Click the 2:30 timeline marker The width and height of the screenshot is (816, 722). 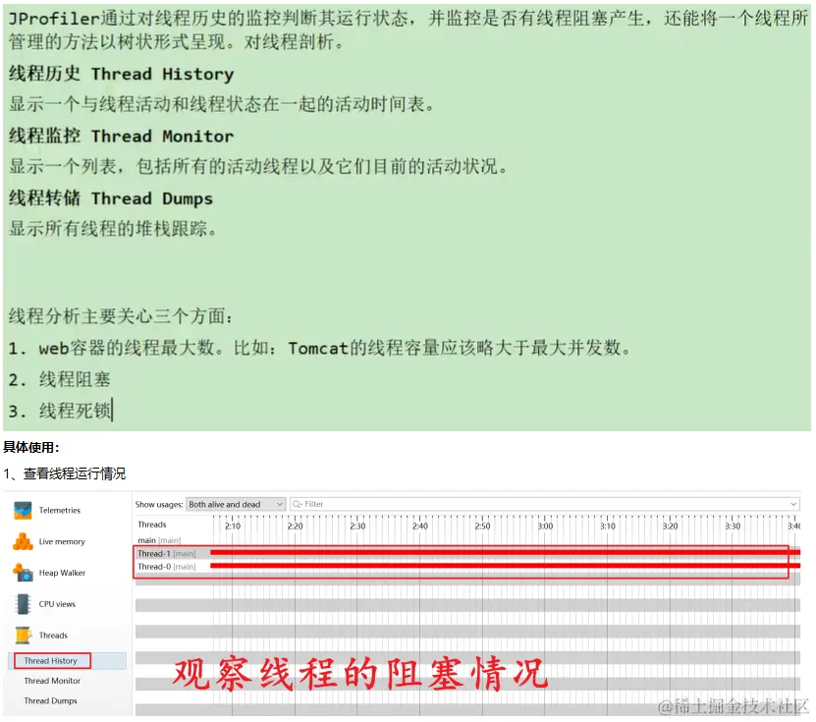pyautogui.click(x=357, y=527)
